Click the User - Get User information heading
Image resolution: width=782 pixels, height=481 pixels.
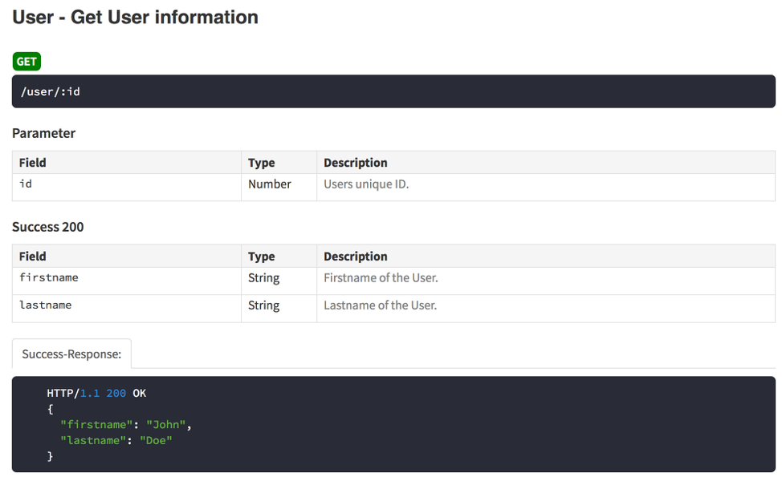(x=135, y=17)
